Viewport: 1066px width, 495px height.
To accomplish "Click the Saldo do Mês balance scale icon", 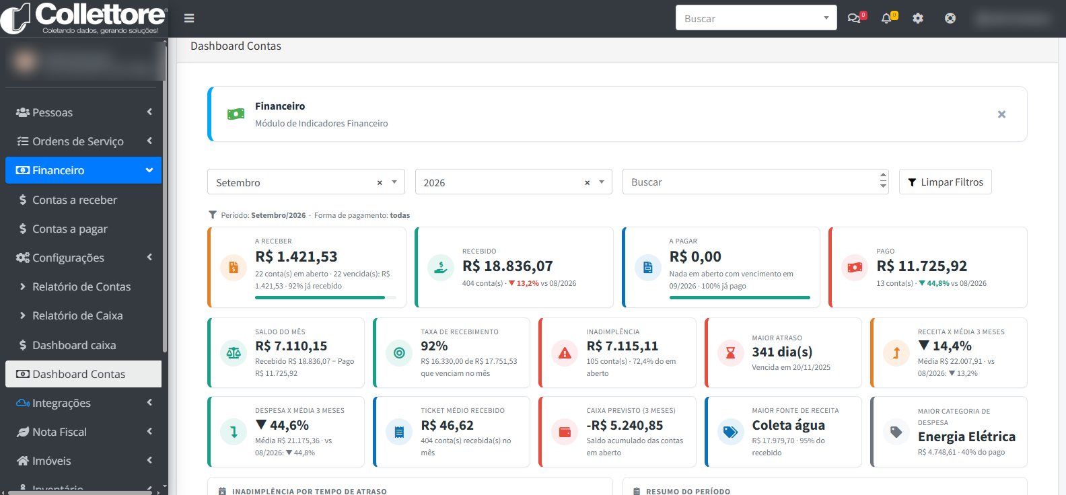I will pos(234,353).
